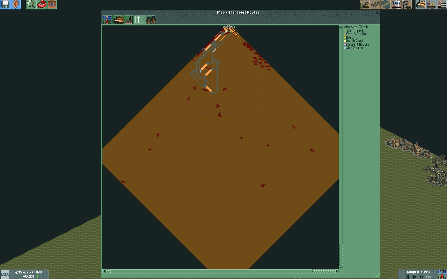This screenshot has width=447, height=279.
Task: Switch to the overall map tab
Action: click(x=107, y=20)
